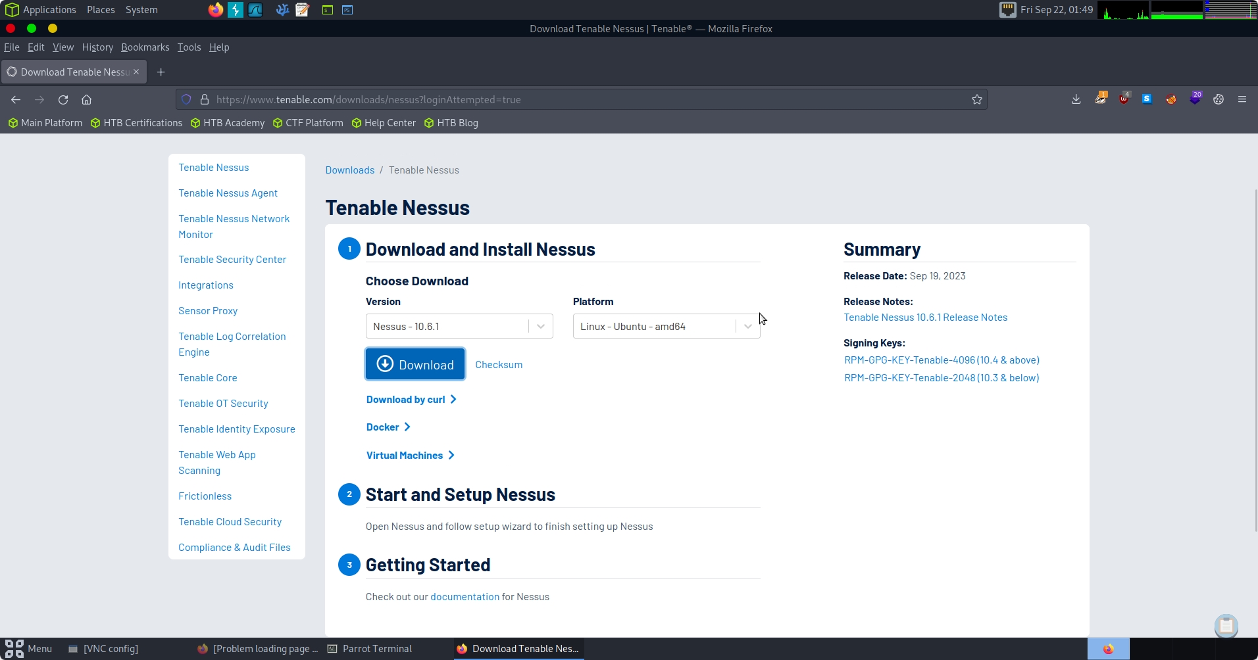The image size is (1258, 660).
Task: Select Tenable Security Center in sidebar
Action: pos(232,259)
